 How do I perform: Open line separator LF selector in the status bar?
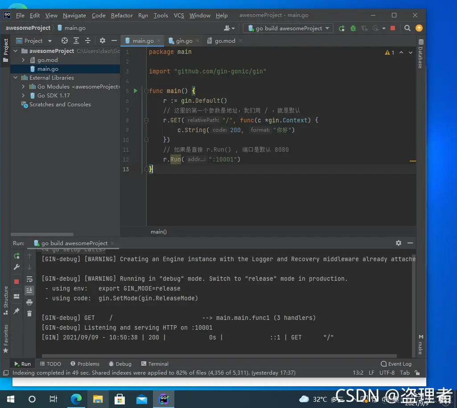371,373
